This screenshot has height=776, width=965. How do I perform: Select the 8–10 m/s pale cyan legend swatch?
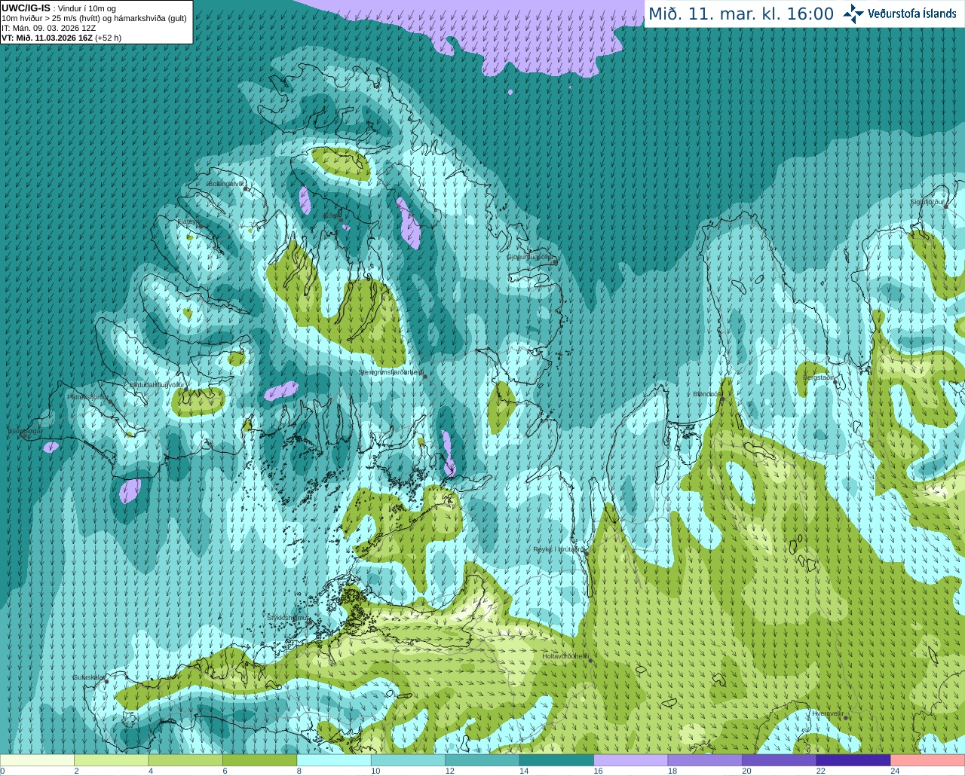[x=334, y=760]
